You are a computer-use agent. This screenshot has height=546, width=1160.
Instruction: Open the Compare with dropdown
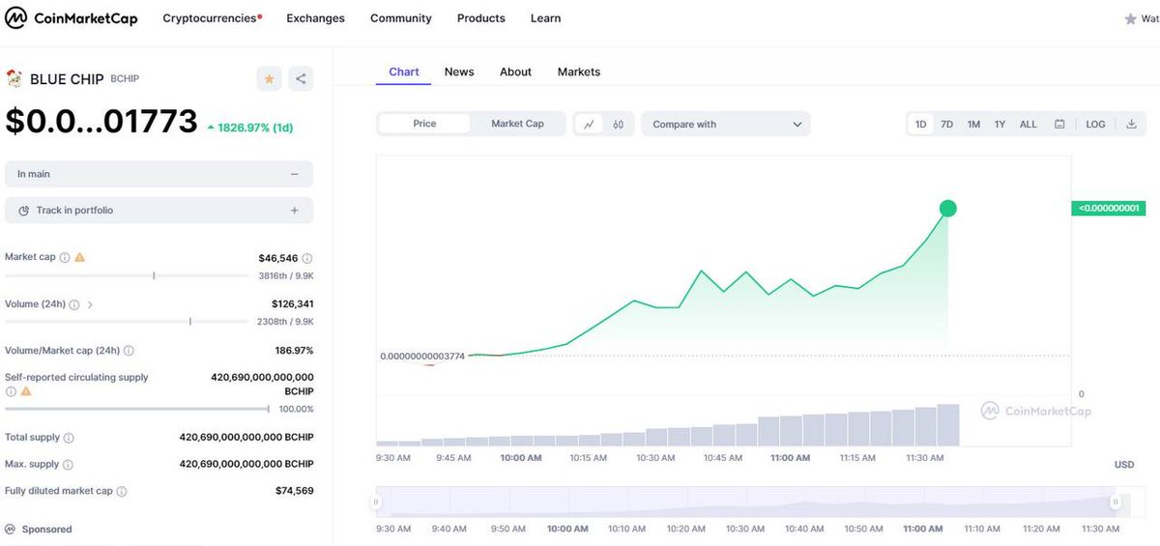coord(726,124)
